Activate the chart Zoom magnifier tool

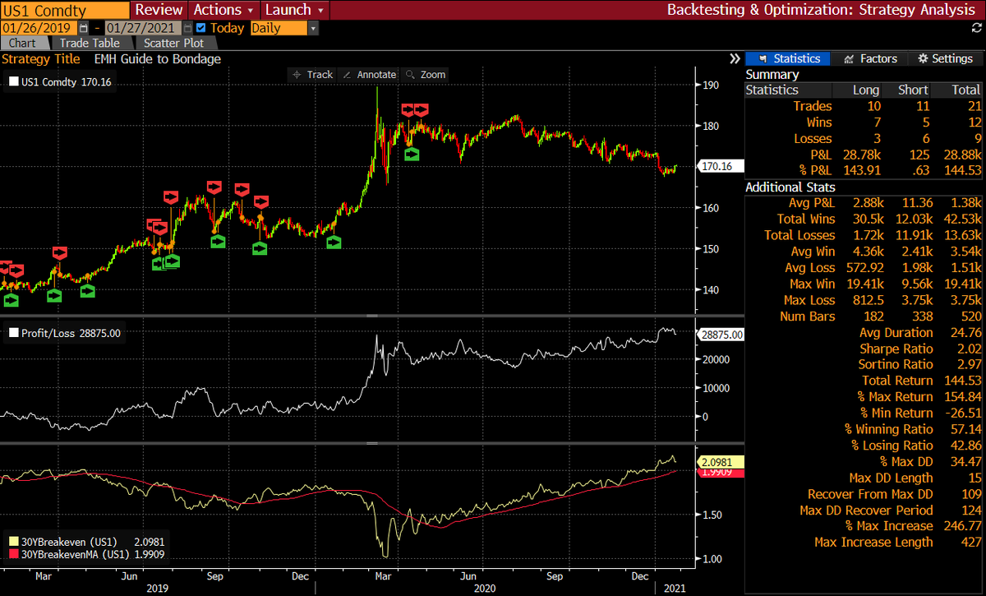(425, 74)
